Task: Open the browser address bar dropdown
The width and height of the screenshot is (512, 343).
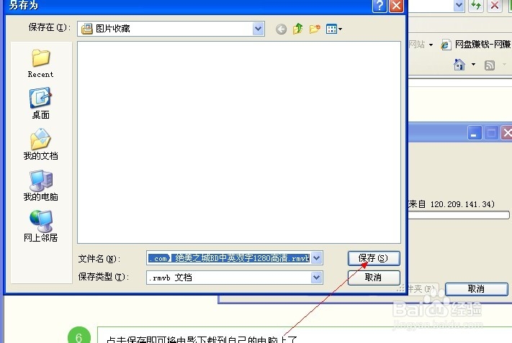Action: point(459,6)
